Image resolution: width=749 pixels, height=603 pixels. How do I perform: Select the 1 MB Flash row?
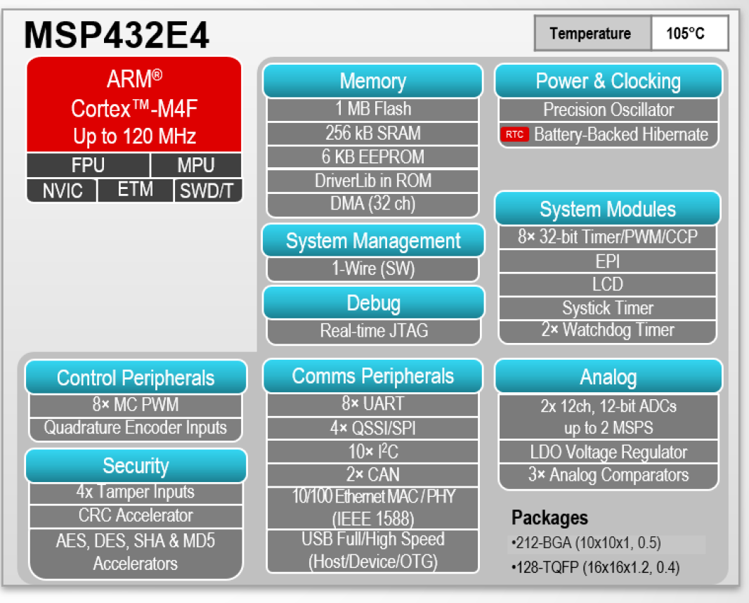372,110
